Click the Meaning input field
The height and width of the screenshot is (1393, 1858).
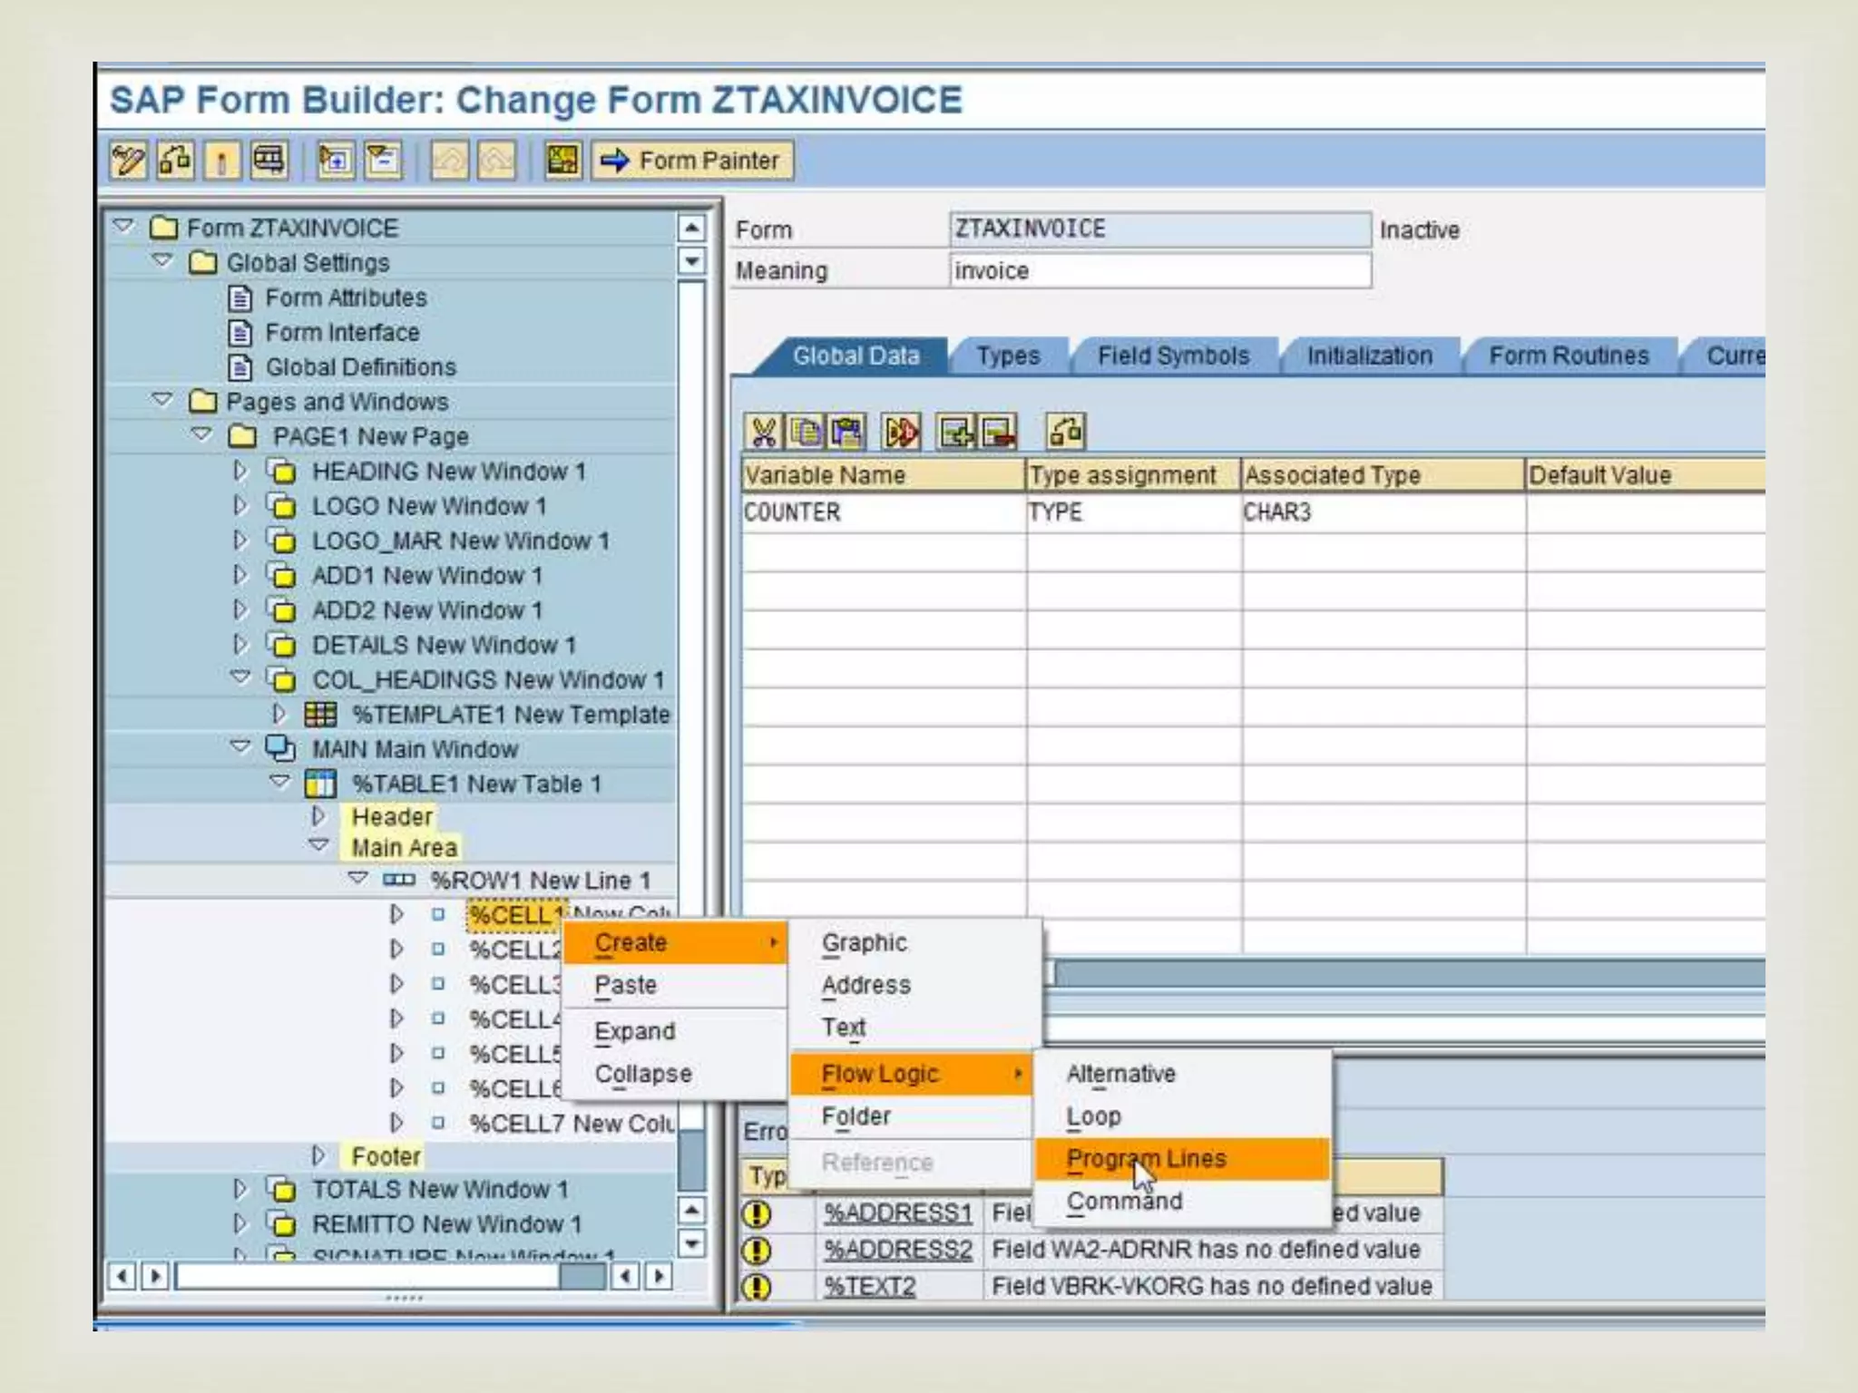coord(1159,271)
